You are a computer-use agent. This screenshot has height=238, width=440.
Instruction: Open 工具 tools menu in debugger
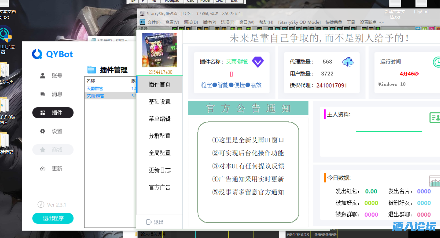[351, 22]
